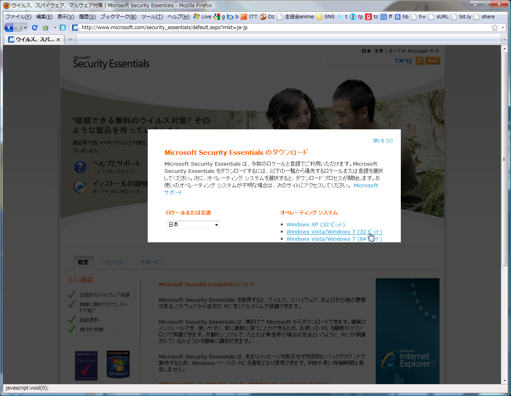Open the share bookmark
This screenshot has width=511, height=396.
[x=484, y=17]
